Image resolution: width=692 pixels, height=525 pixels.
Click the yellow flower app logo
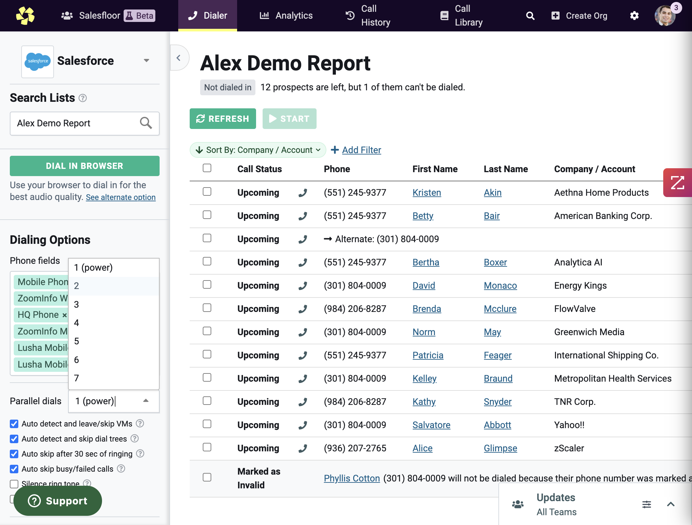(25, 16)
